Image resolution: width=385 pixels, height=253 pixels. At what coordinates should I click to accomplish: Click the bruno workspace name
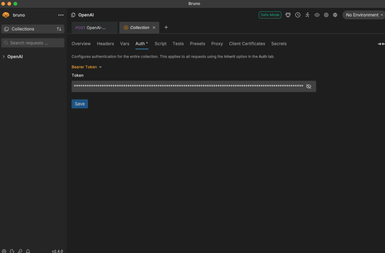(x=19, y=15)
